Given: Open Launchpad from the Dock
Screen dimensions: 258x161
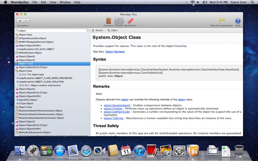Looking at the screenshot, I should [33, 151].
